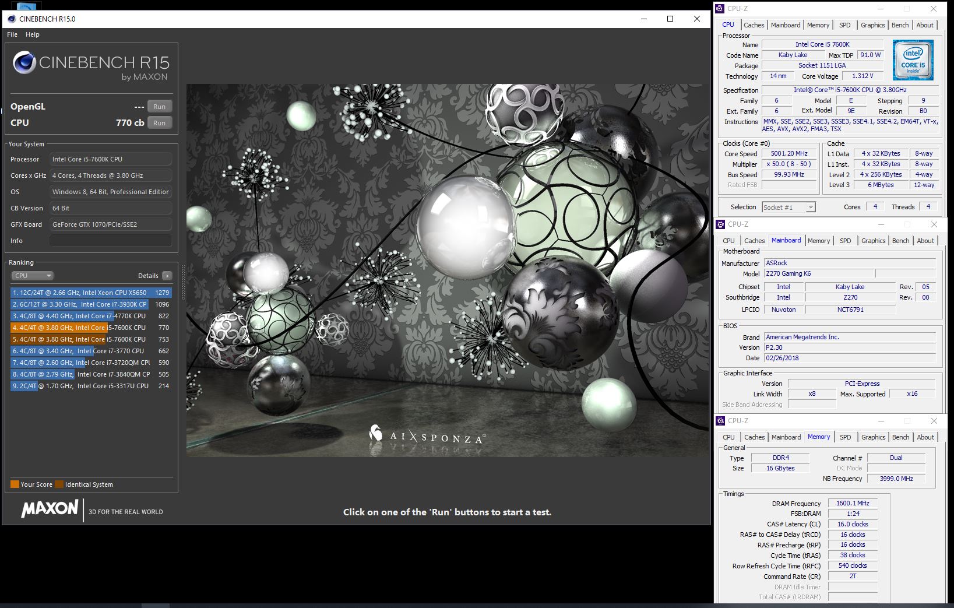Maximize the Cinebench window

pyautogui.click(x=670, y=19)
